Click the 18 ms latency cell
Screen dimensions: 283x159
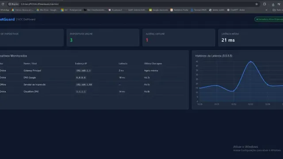122,78
